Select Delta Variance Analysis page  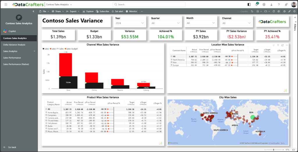14,45
